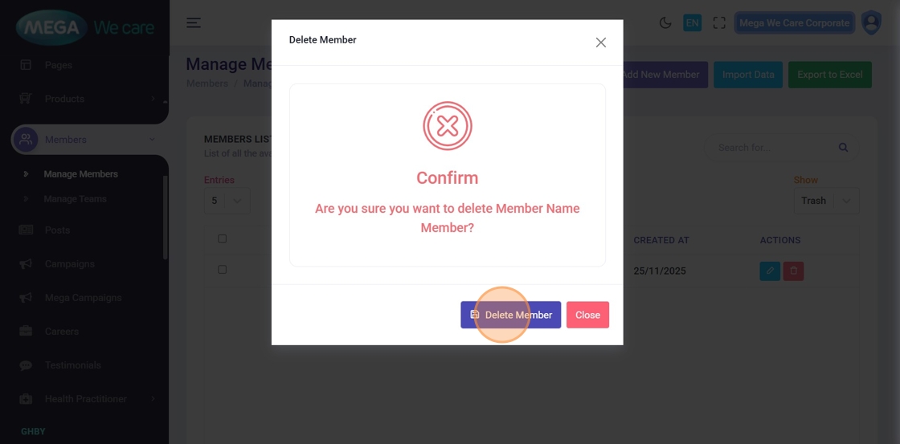Click the blue edit pencil icon
900x444 pixels.
point(770,271)
